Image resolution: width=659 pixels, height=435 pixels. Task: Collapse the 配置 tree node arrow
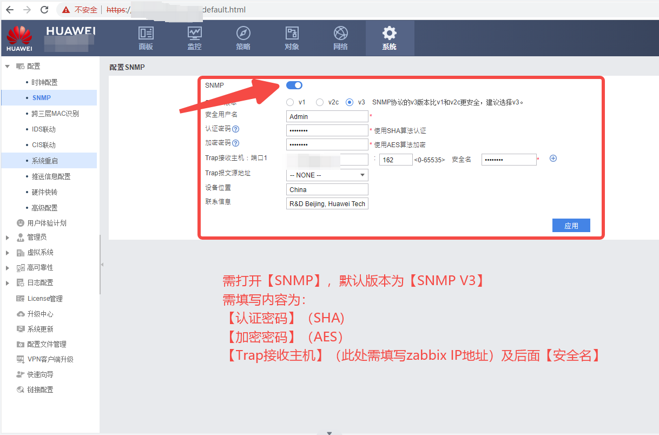coord(8,67)
